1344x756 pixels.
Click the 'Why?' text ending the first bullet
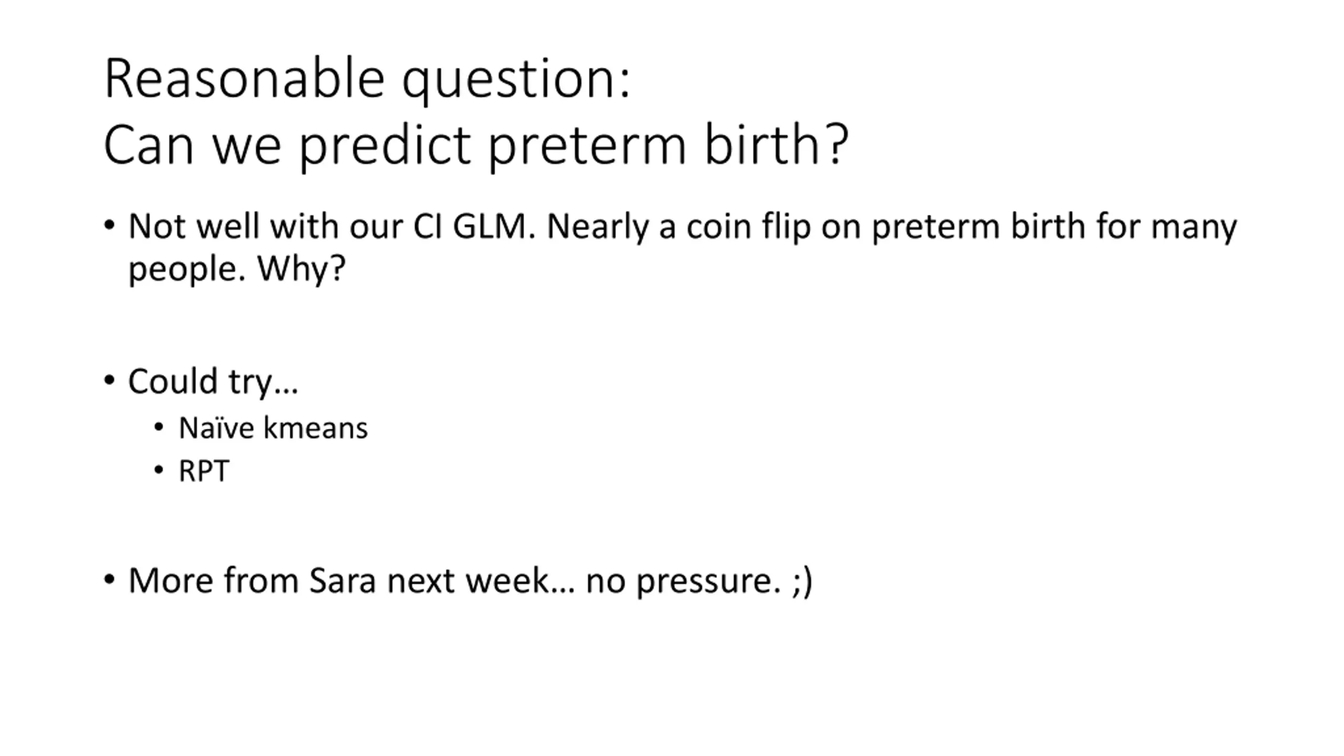pos(301,269)
